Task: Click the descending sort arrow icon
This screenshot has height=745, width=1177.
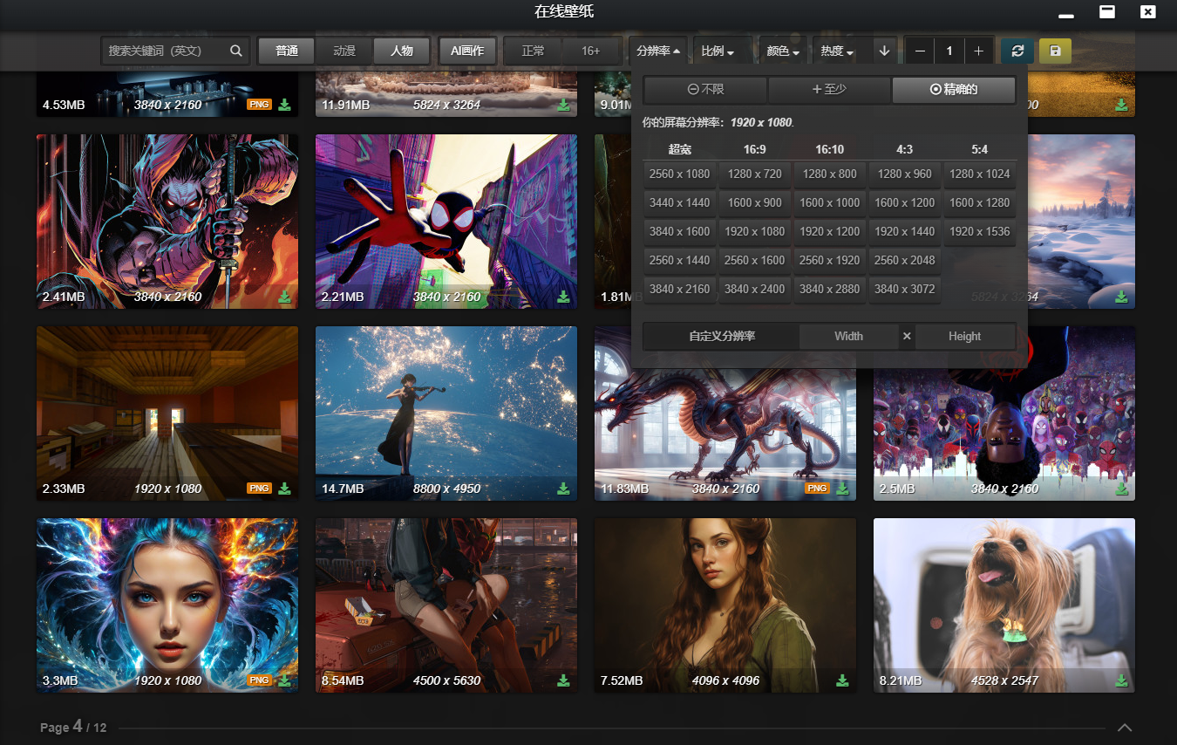Action: (884, 51)
